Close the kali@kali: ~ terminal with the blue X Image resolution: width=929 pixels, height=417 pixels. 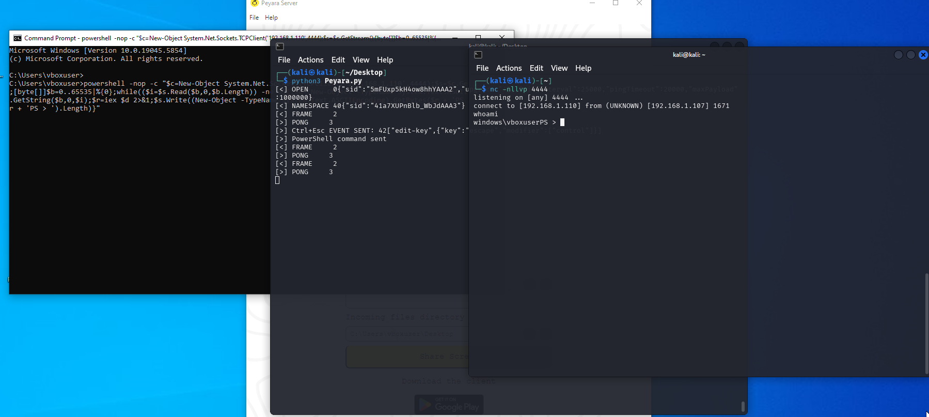coord(923,55)
